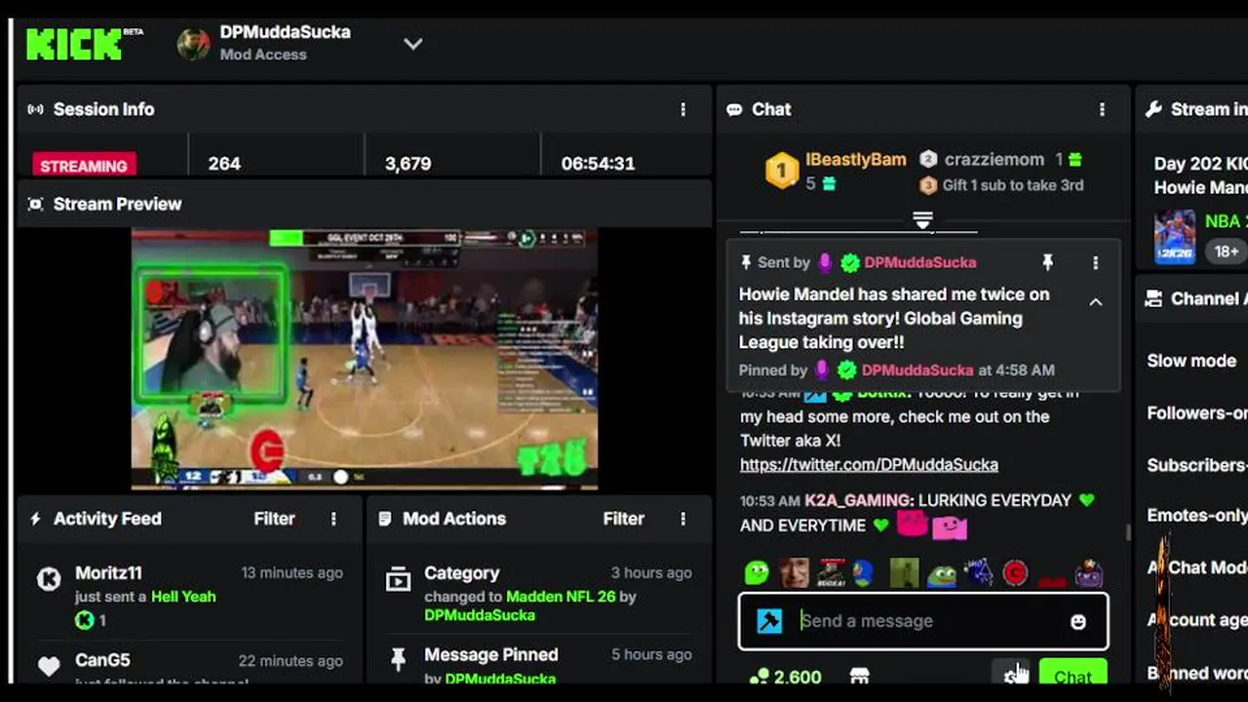Click the Chat speech bubble icon
The width and height of the screenshot is (1248, 702).
pyautogui.click(x=734, y=109)
